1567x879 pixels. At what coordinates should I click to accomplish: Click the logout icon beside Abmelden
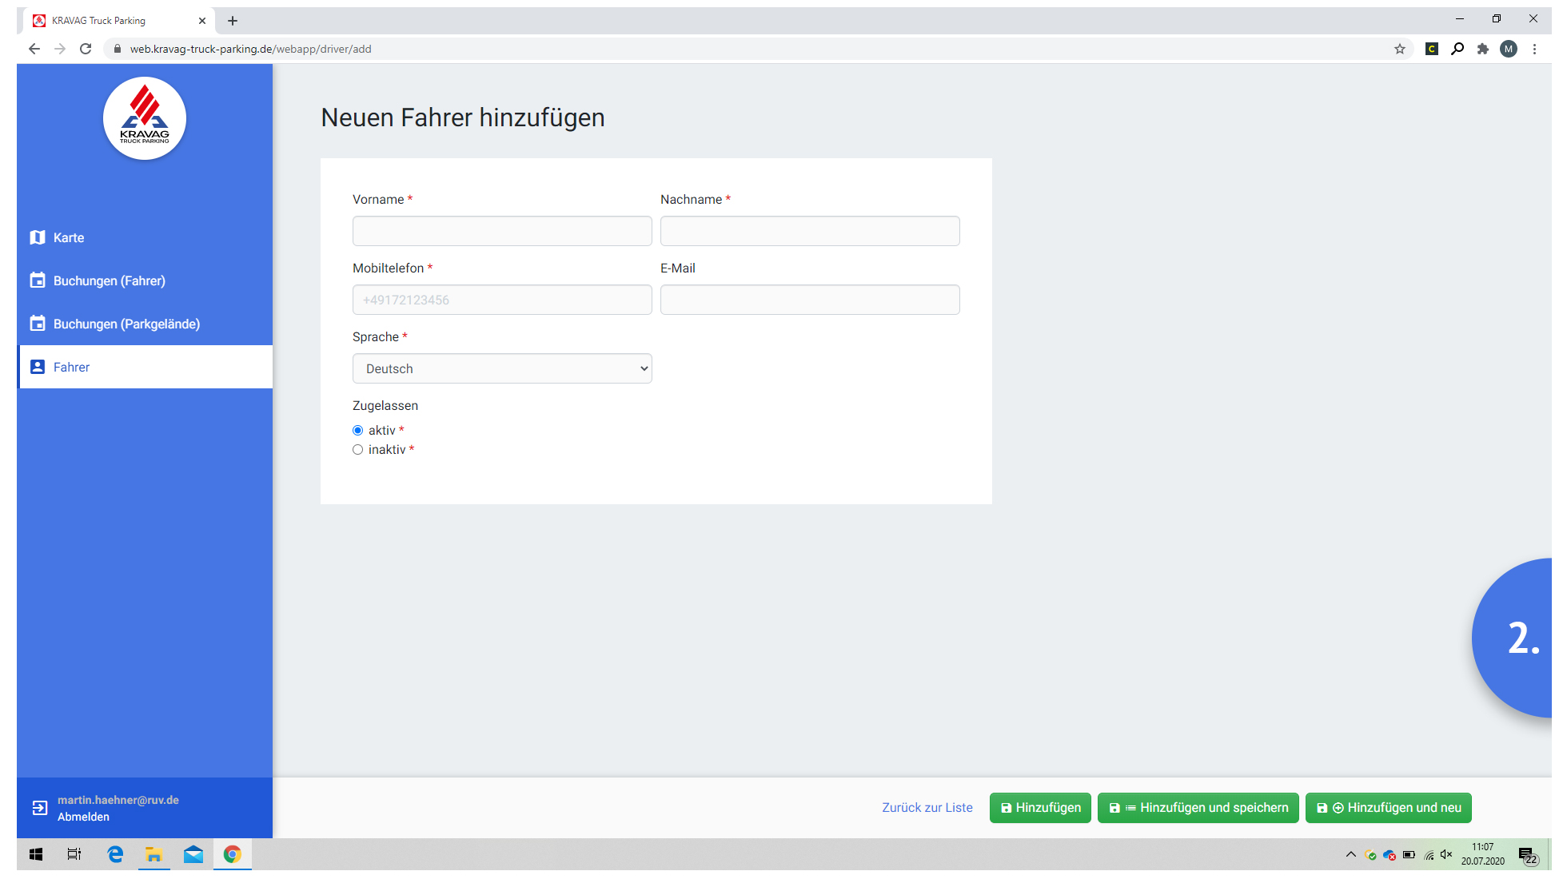tap(39, 808)
